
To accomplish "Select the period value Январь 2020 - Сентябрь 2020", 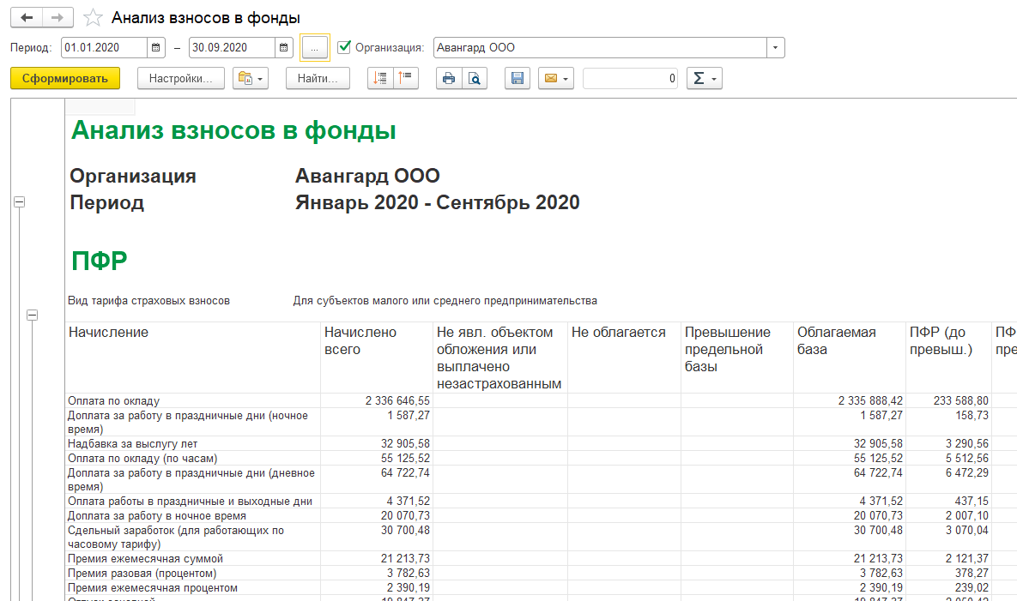I will [437, 202].
